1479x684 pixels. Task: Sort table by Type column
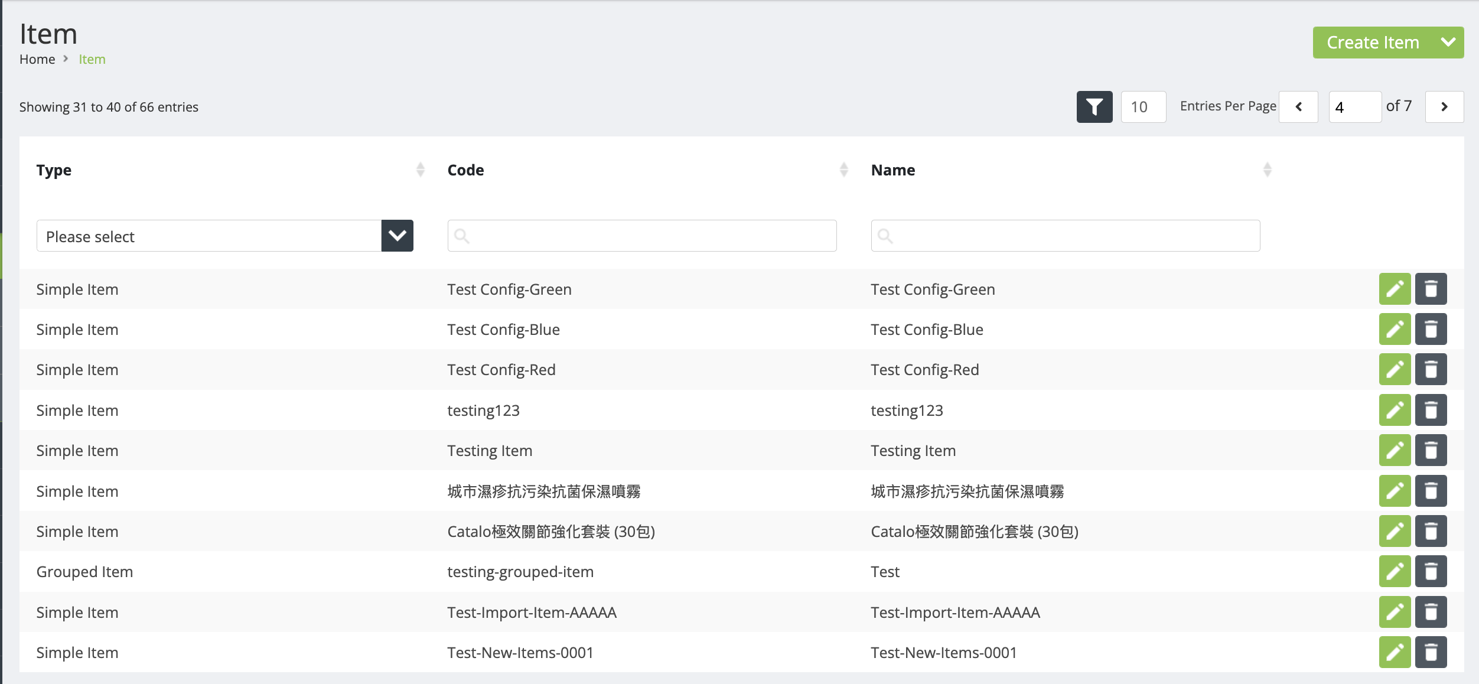click(420, 170)
